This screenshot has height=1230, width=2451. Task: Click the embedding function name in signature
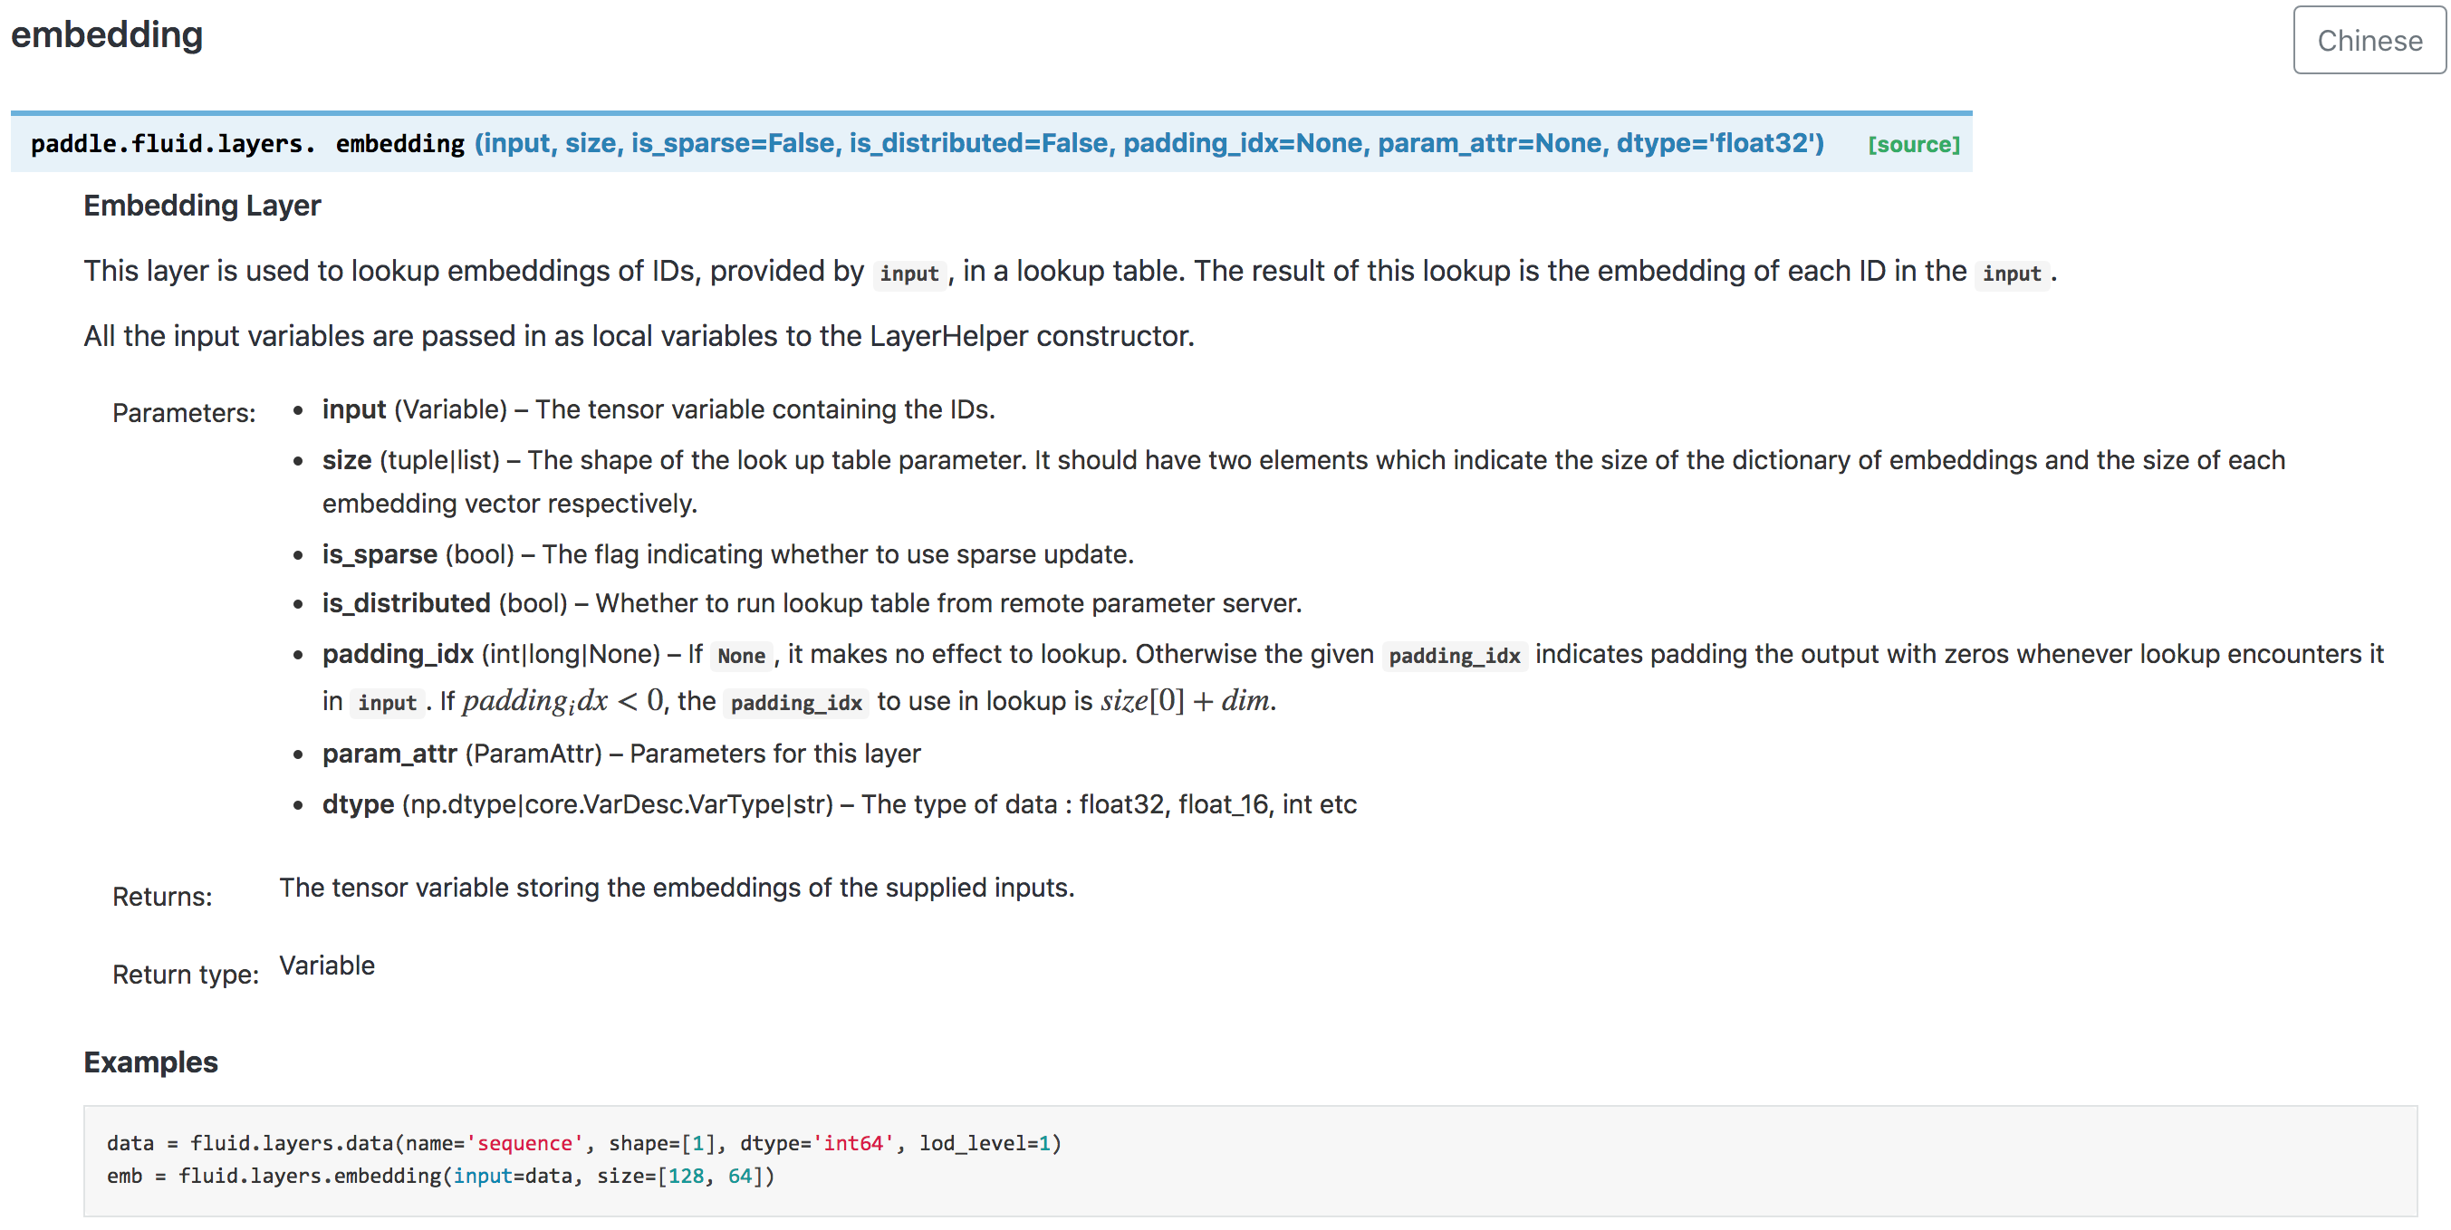click(x=399, y=144)
